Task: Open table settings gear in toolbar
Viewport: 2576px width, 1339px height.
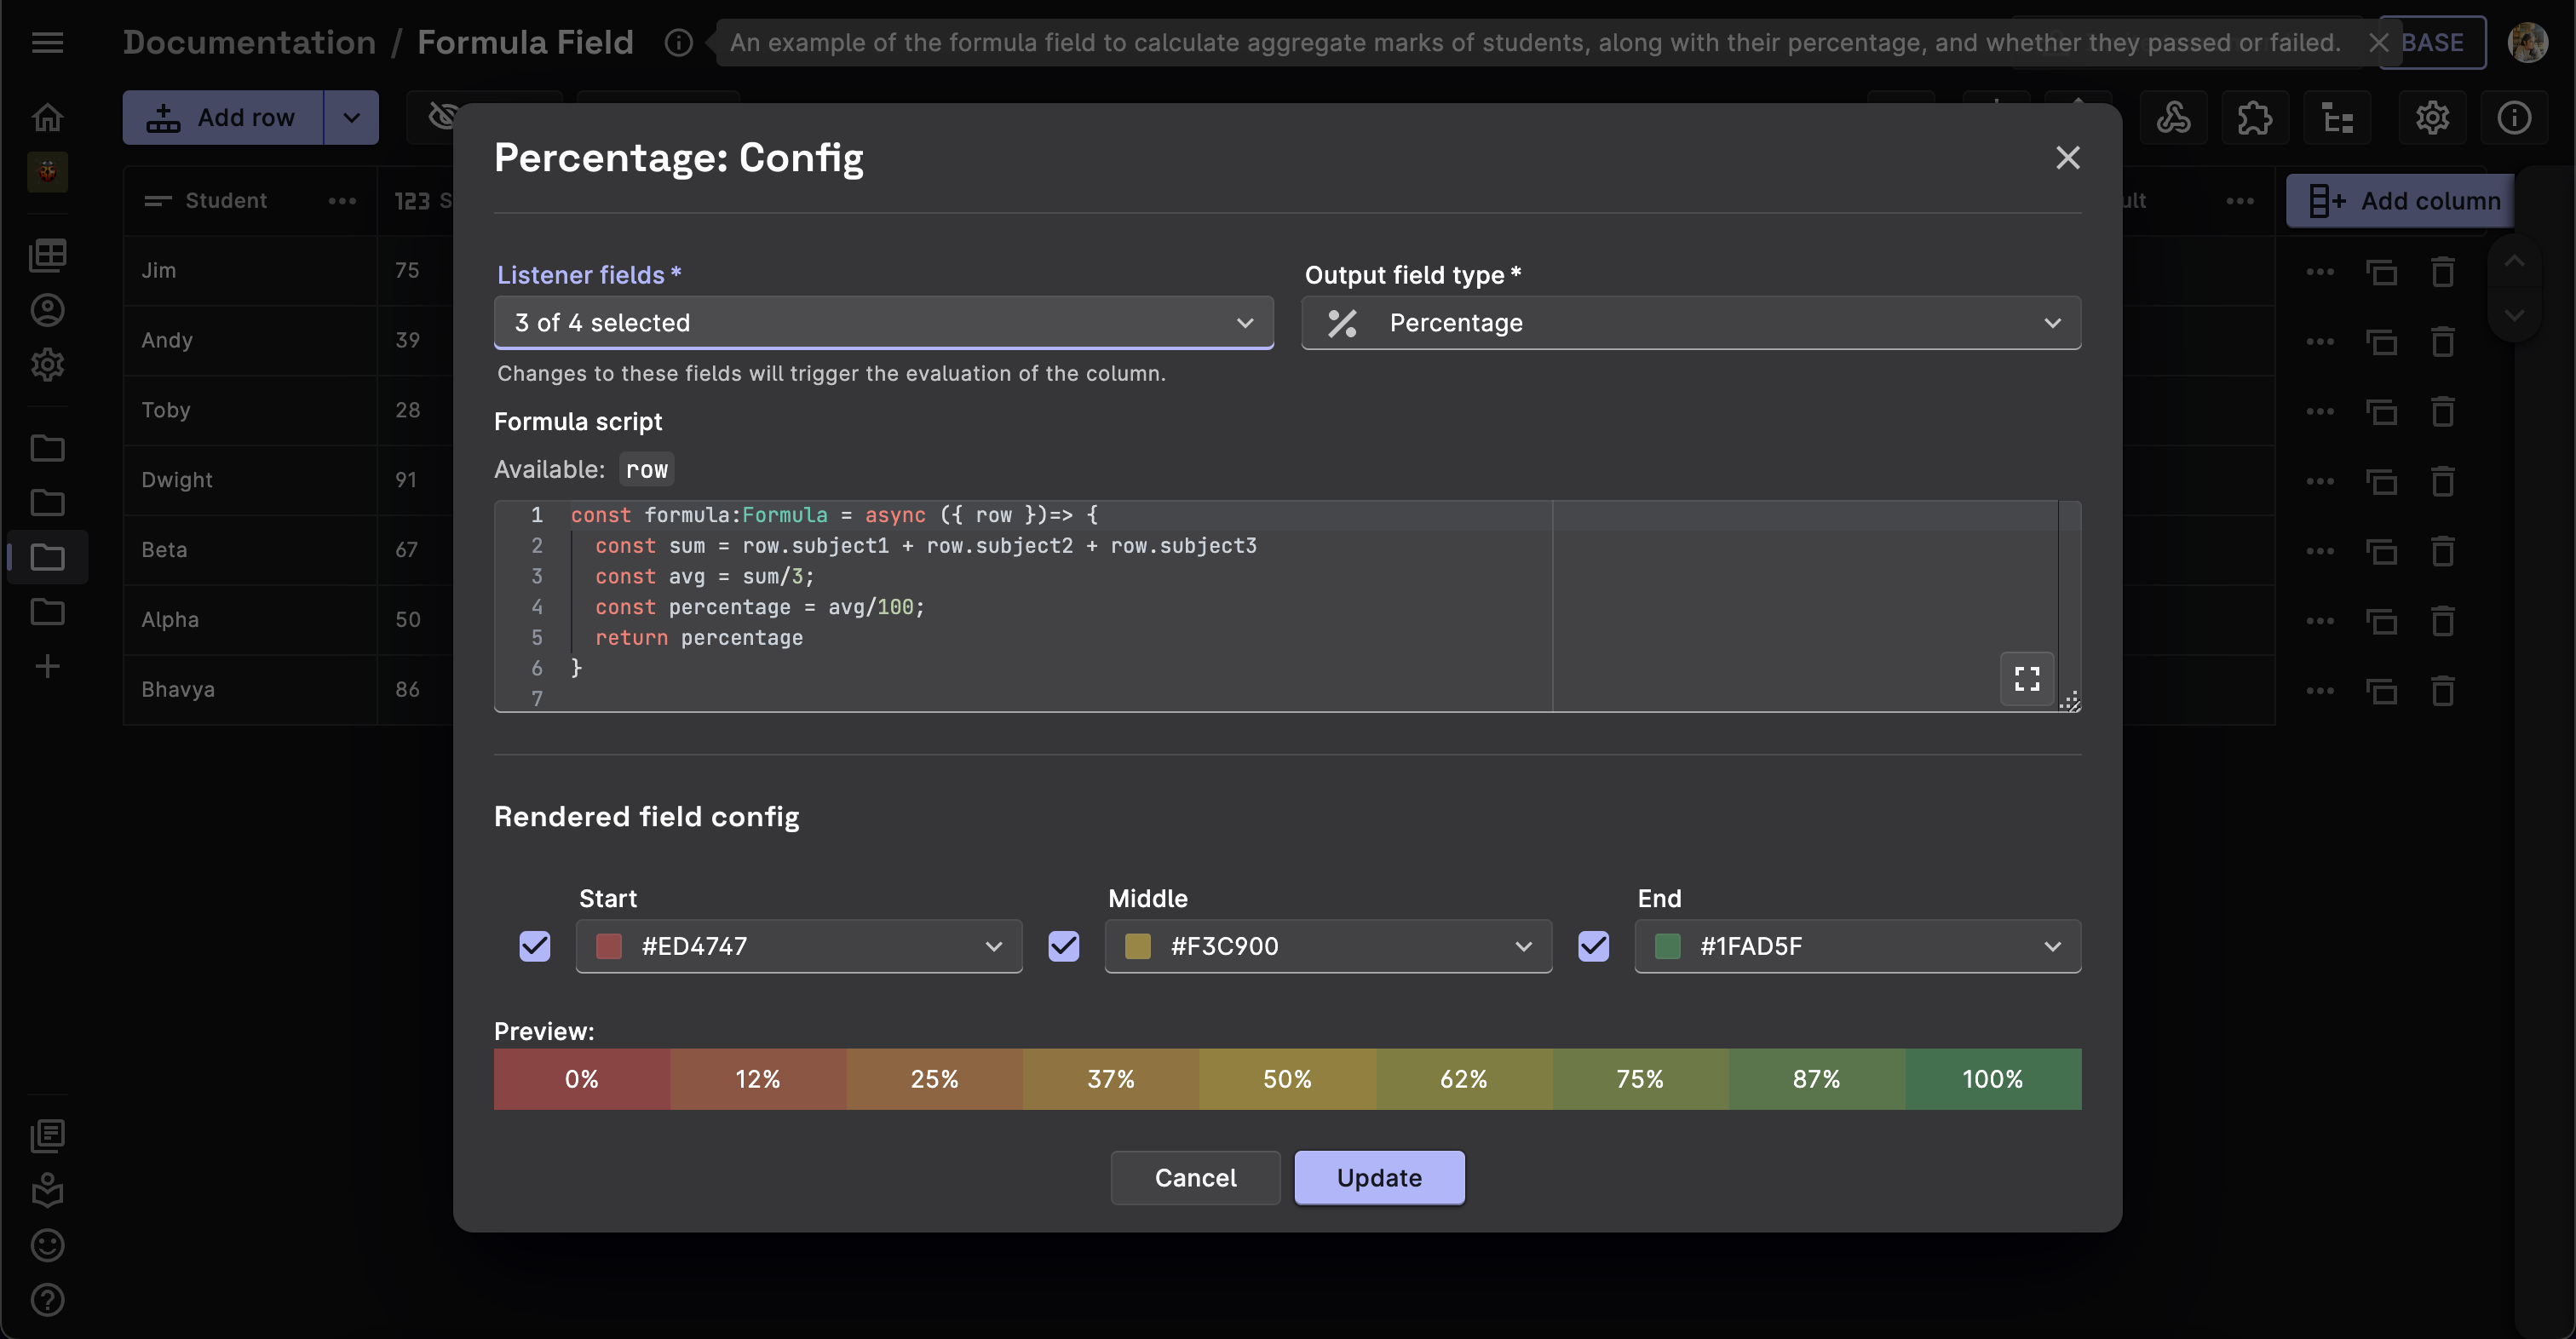Action: tap(2432, 118)
